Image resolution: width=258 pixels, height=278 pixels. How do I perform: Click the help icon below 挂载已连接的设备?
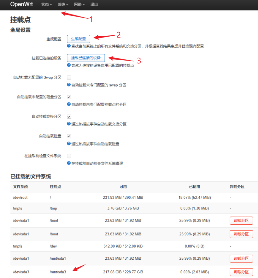[68, 65]
